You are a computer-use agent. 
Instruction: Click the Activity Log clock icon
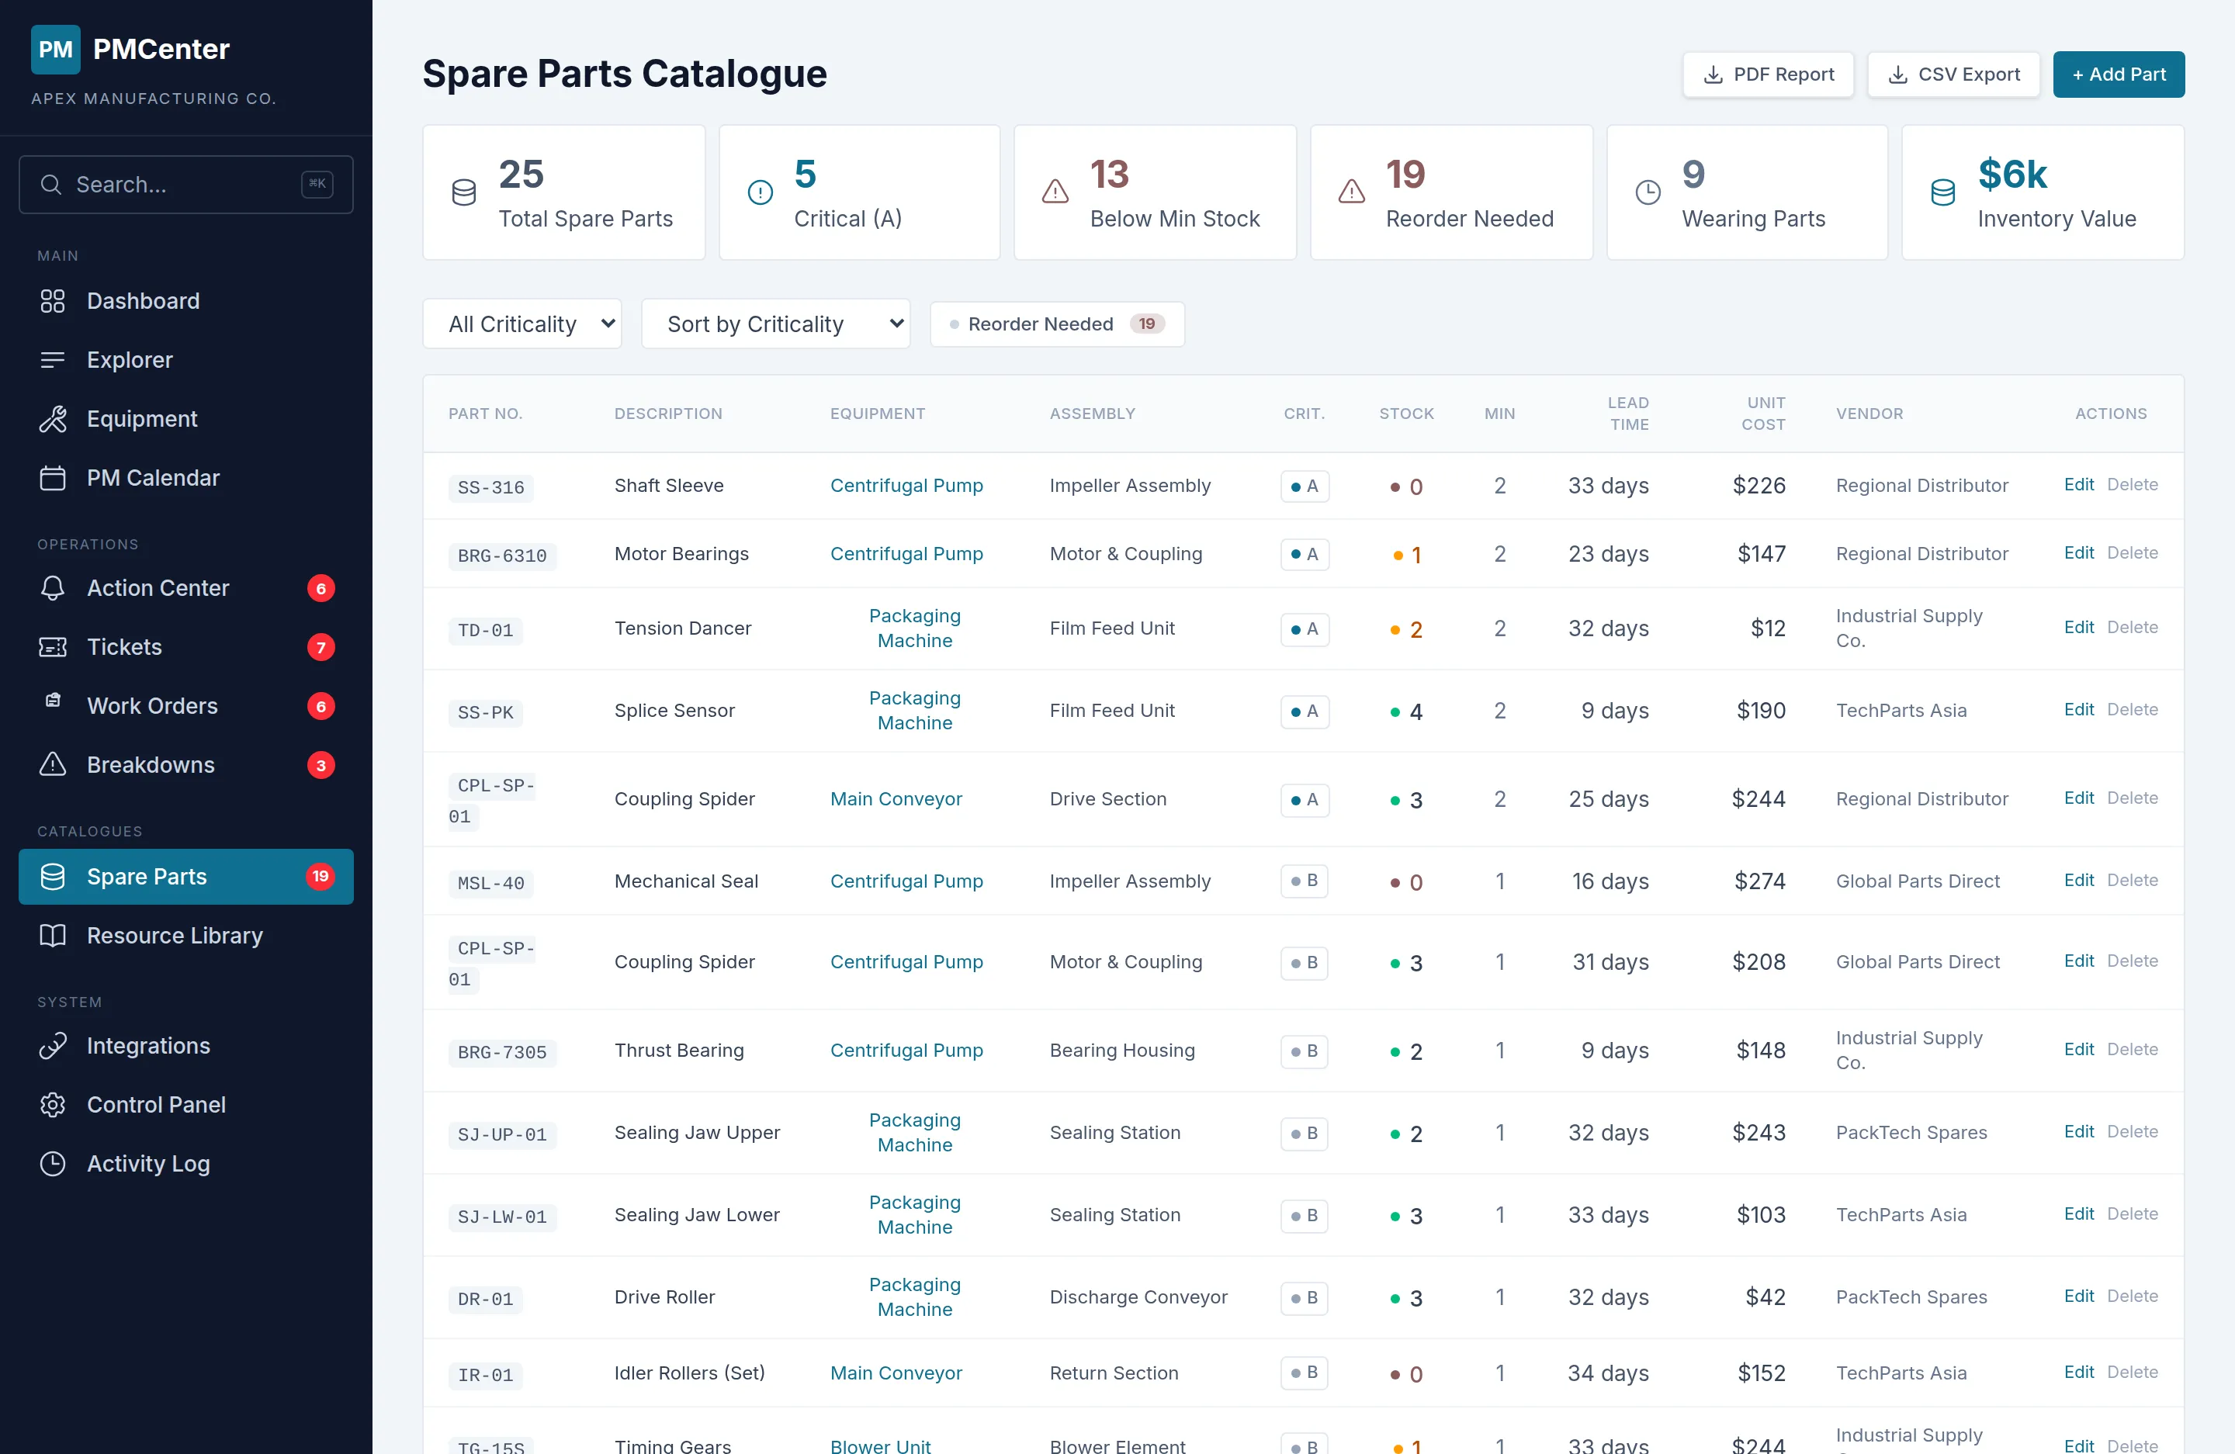pyautogui.click(x=53, y=1164)
